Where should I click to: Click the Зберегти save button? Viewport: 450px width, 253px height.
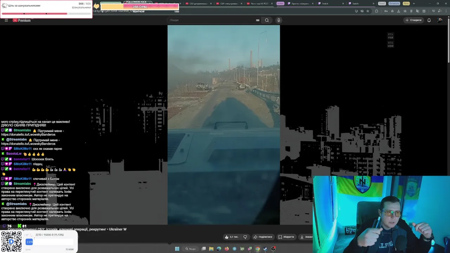[286, 237]
